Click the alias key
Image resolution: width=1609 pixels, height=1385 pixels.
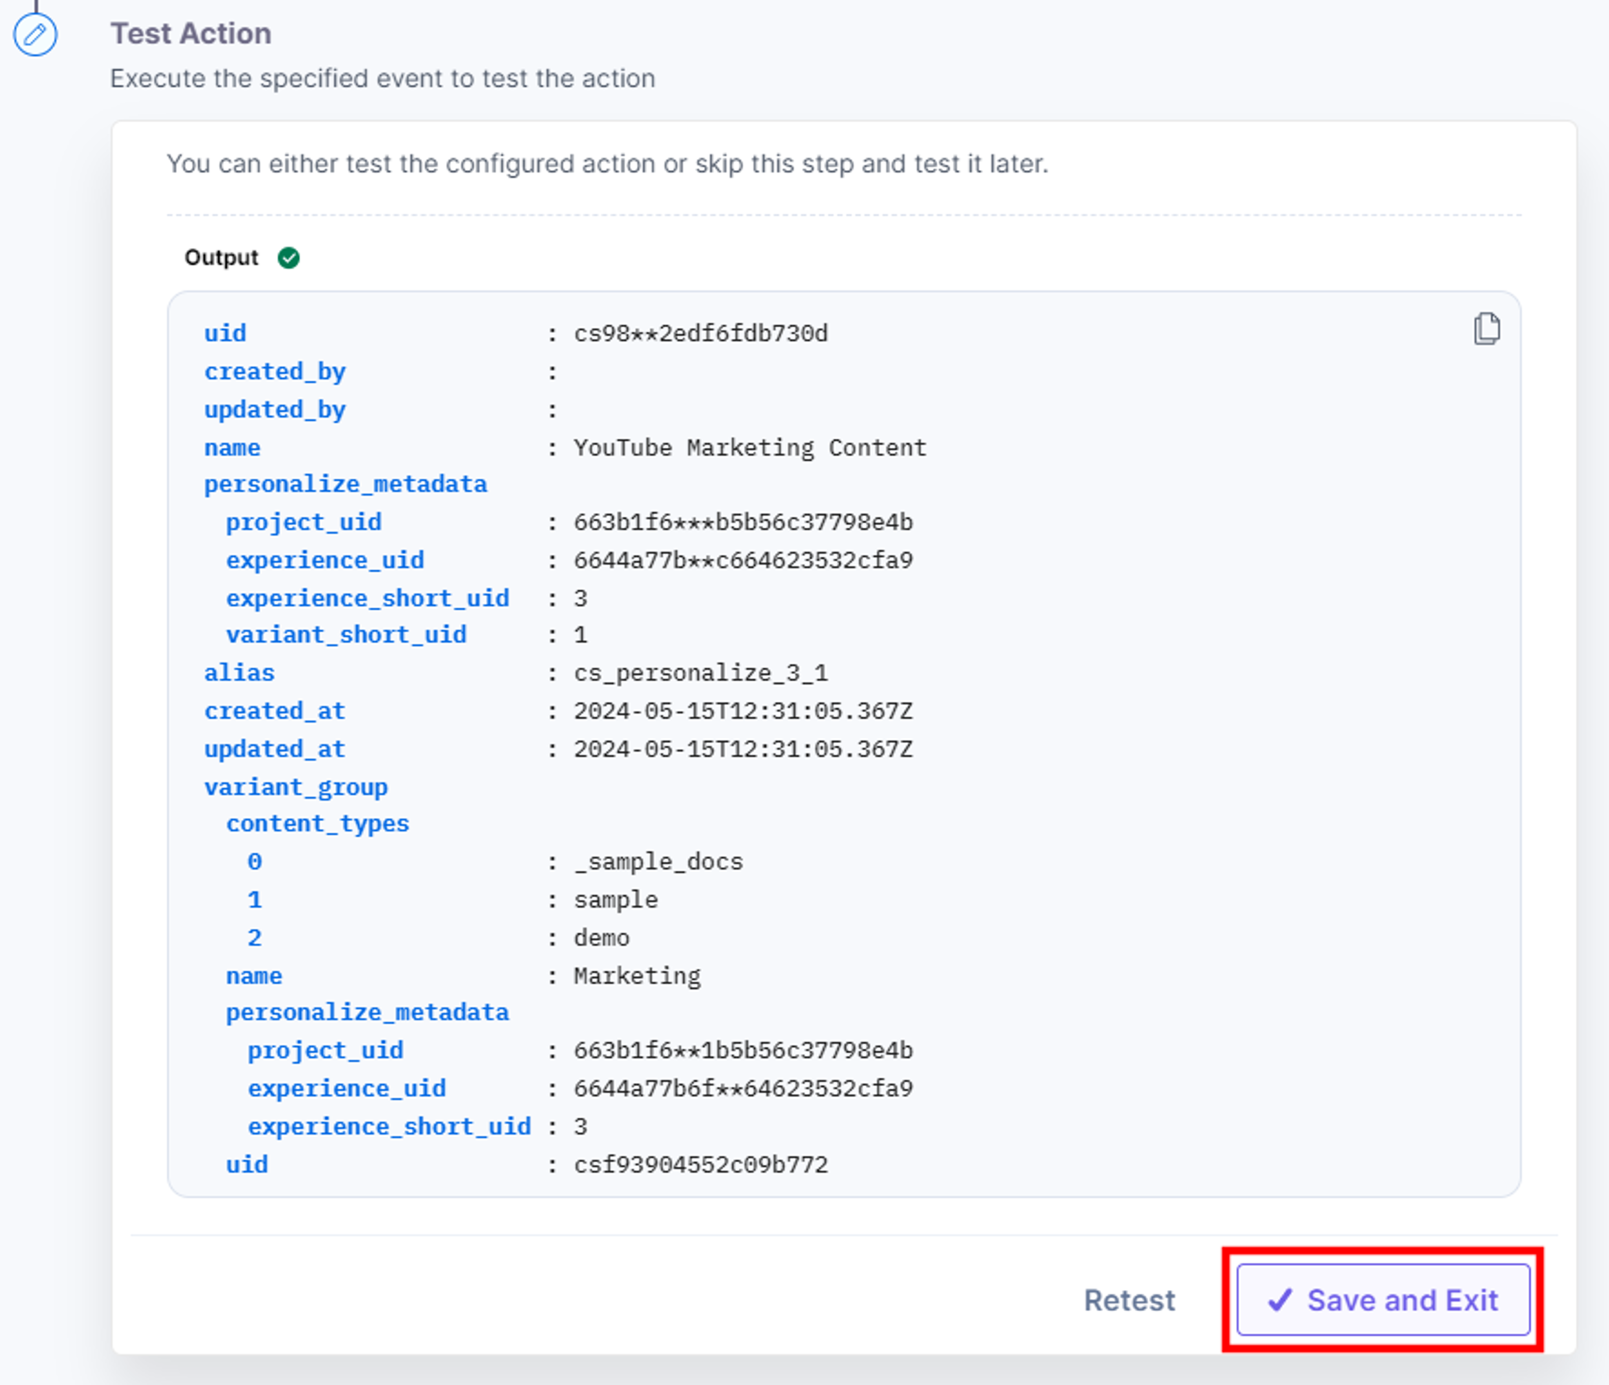(x=239, y=673)
